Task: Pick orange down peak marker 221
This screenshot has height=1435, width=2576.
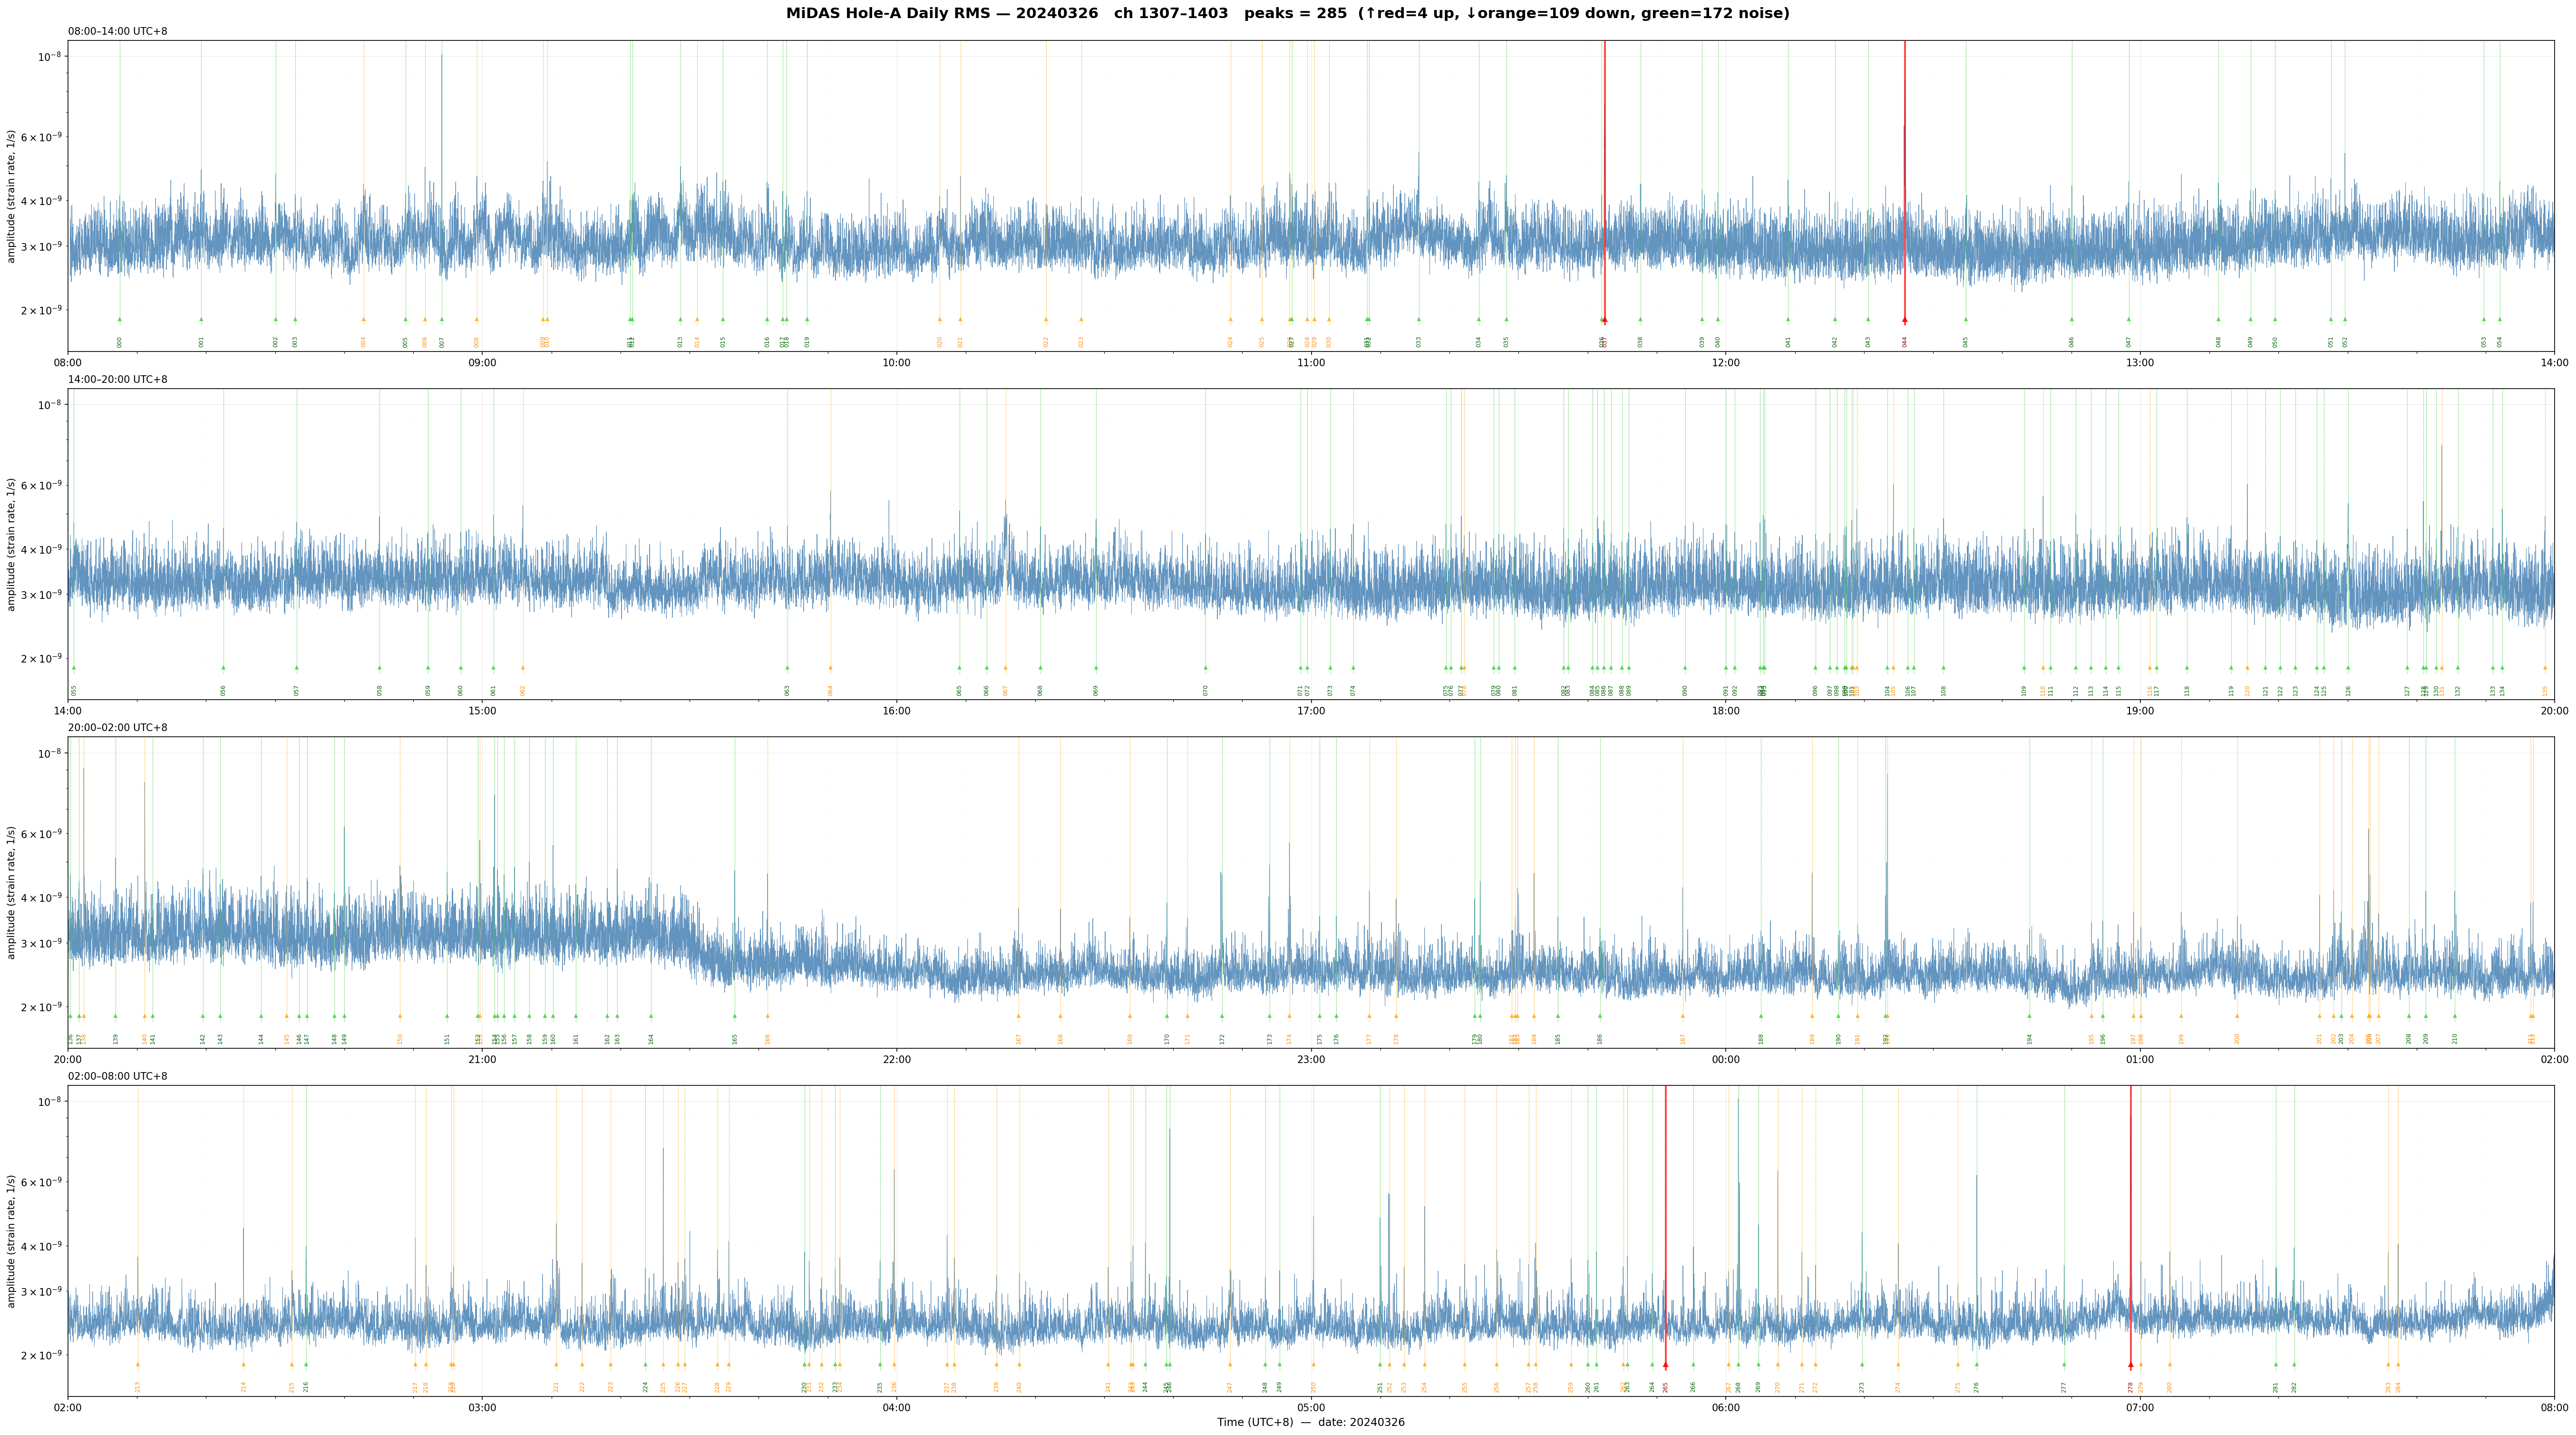Action: (x=556, y=1365)
